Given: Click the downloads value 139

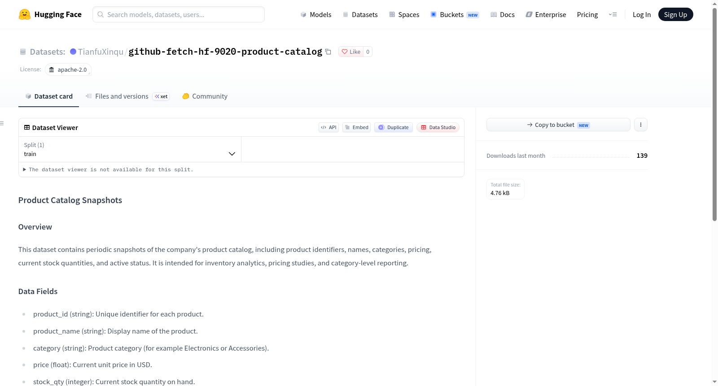Looking at the screenshot, I should click(x=642, y=156).
